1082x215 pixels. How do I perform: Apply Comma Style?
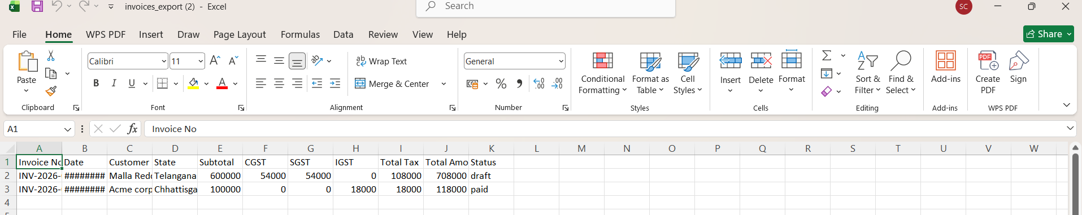click(519, 84)
